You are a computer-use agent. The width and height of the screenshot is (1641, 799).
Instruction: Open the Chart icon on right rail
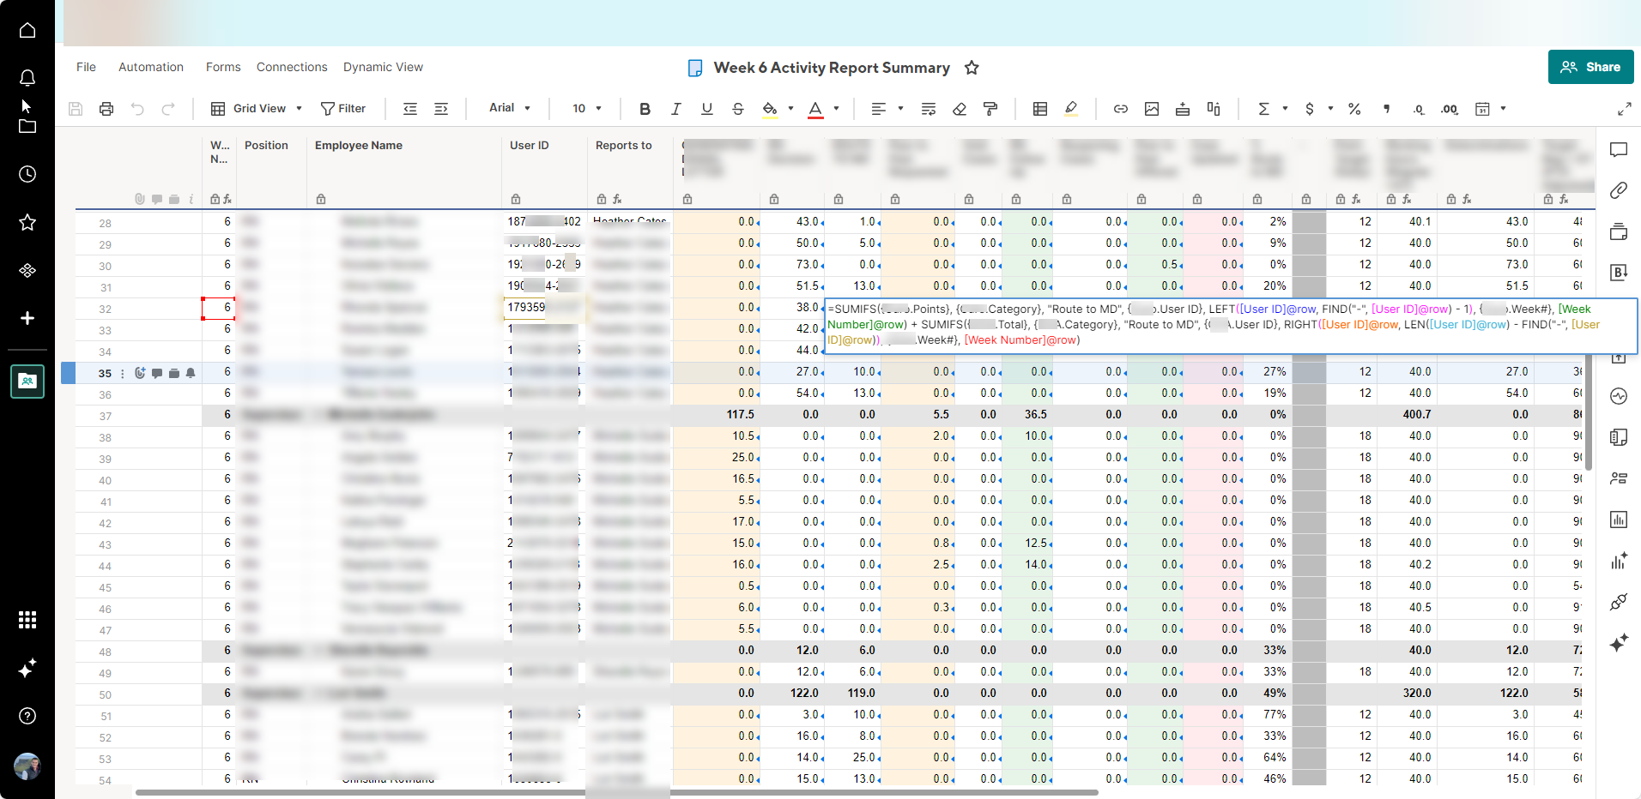(1619, 520)
